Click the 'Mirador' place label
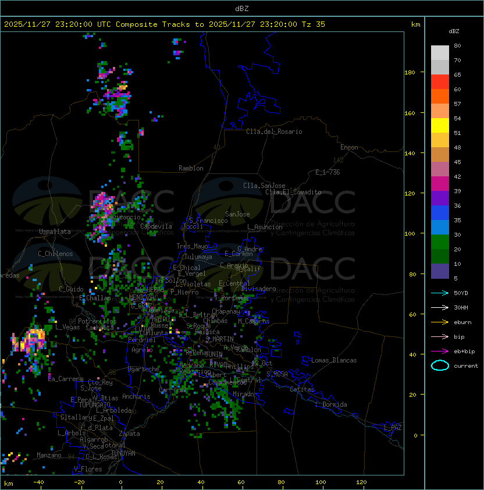 pos(245,394)
